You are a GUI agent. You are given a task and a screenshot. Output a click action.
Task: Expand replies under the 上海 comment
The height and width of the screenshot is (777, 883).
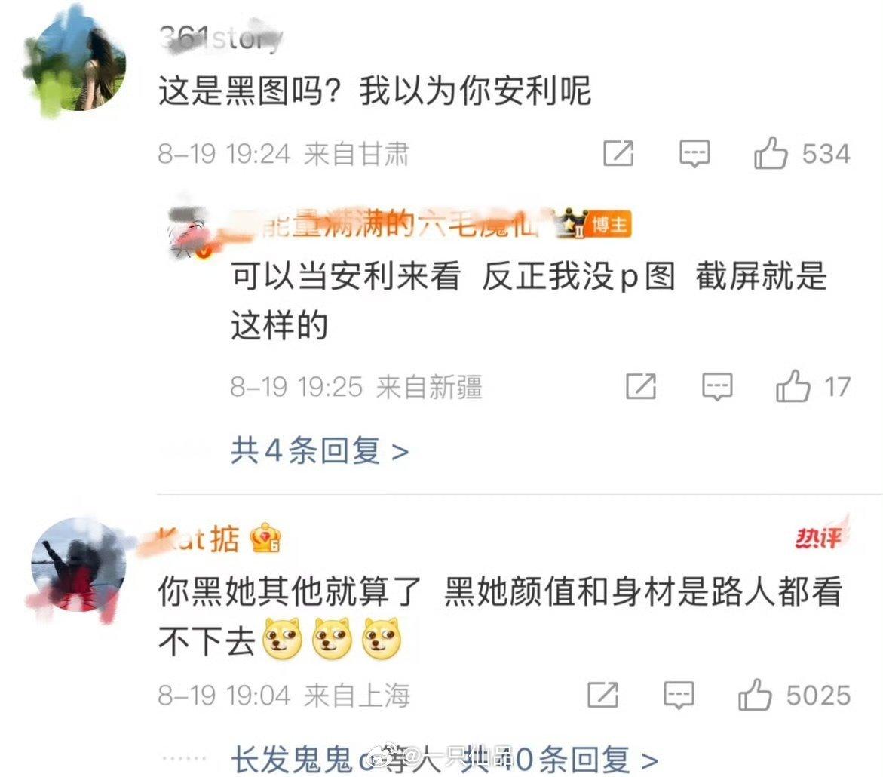443,760
